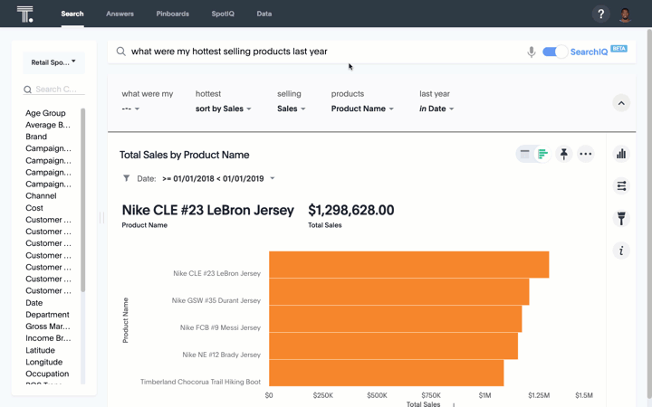
Task: Open the chart type bar icon
Action: [621, 154]
